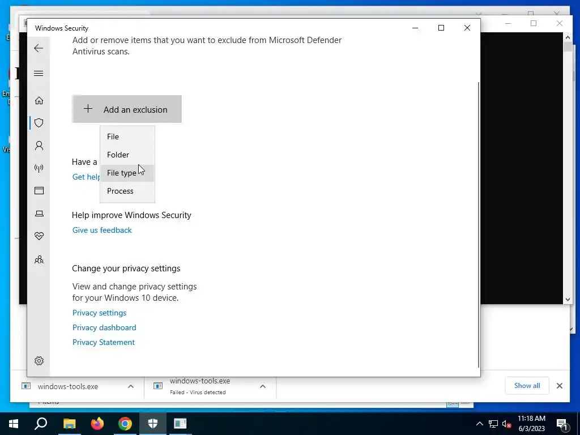Maximize the Windows Security window
Image resolution: width=580 pixels, height=435 pixels.
pyautogui.click(x=441, y=28)
